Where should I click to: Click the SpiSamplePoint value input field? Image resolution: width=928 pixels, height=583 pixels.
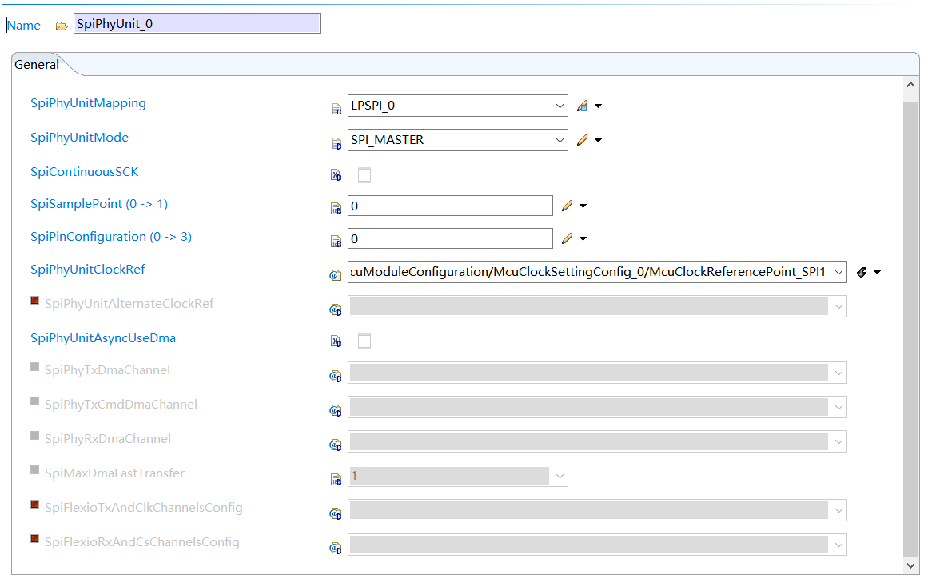(449, 206)
